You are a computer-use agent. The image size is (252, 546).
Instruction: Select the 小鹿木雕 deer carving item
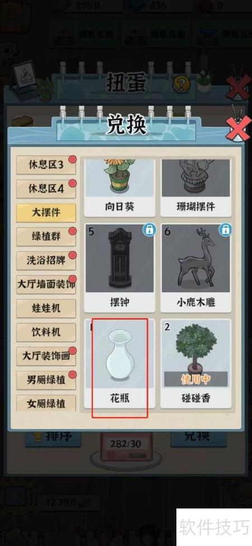(196, 268)
